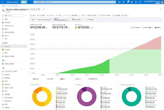The height and width of the screenshot is (110, 164).
Task: Click Share (共用) in the toolbar
Action: click(58, 15)
